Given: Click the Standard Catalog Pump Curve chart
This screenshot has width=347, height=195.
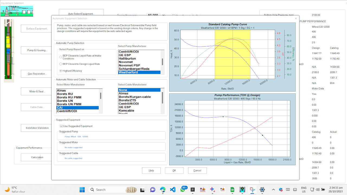Looking at the screenshot, I should click(x=232, y=57).
